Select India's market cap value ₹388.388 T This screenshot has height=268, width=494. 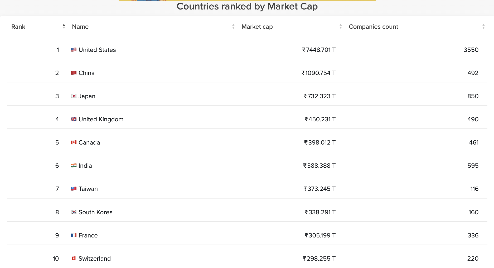319,166
